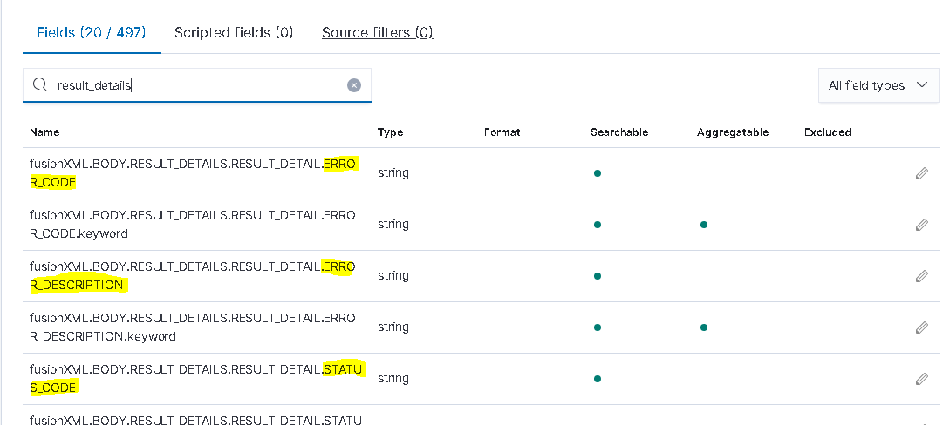Open the Scripted fields tab

[x=234, y=33]
